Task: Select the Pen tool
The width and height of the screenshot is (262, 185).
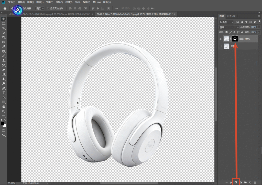Action: pyautogui.click(x=4, y=88)
